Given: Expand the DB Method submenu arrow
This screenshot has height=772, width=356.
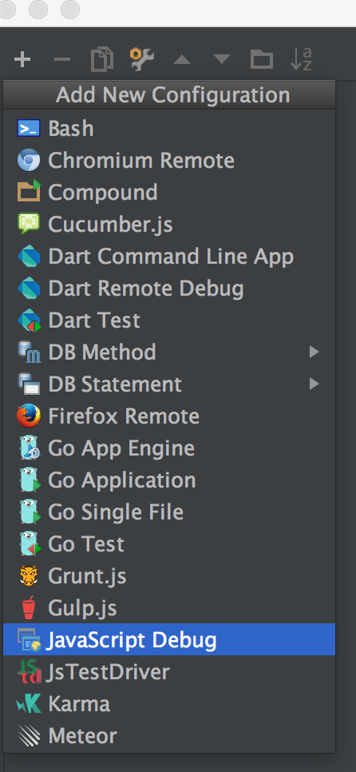Looking at the screenshot, I should tap(314, 352).
